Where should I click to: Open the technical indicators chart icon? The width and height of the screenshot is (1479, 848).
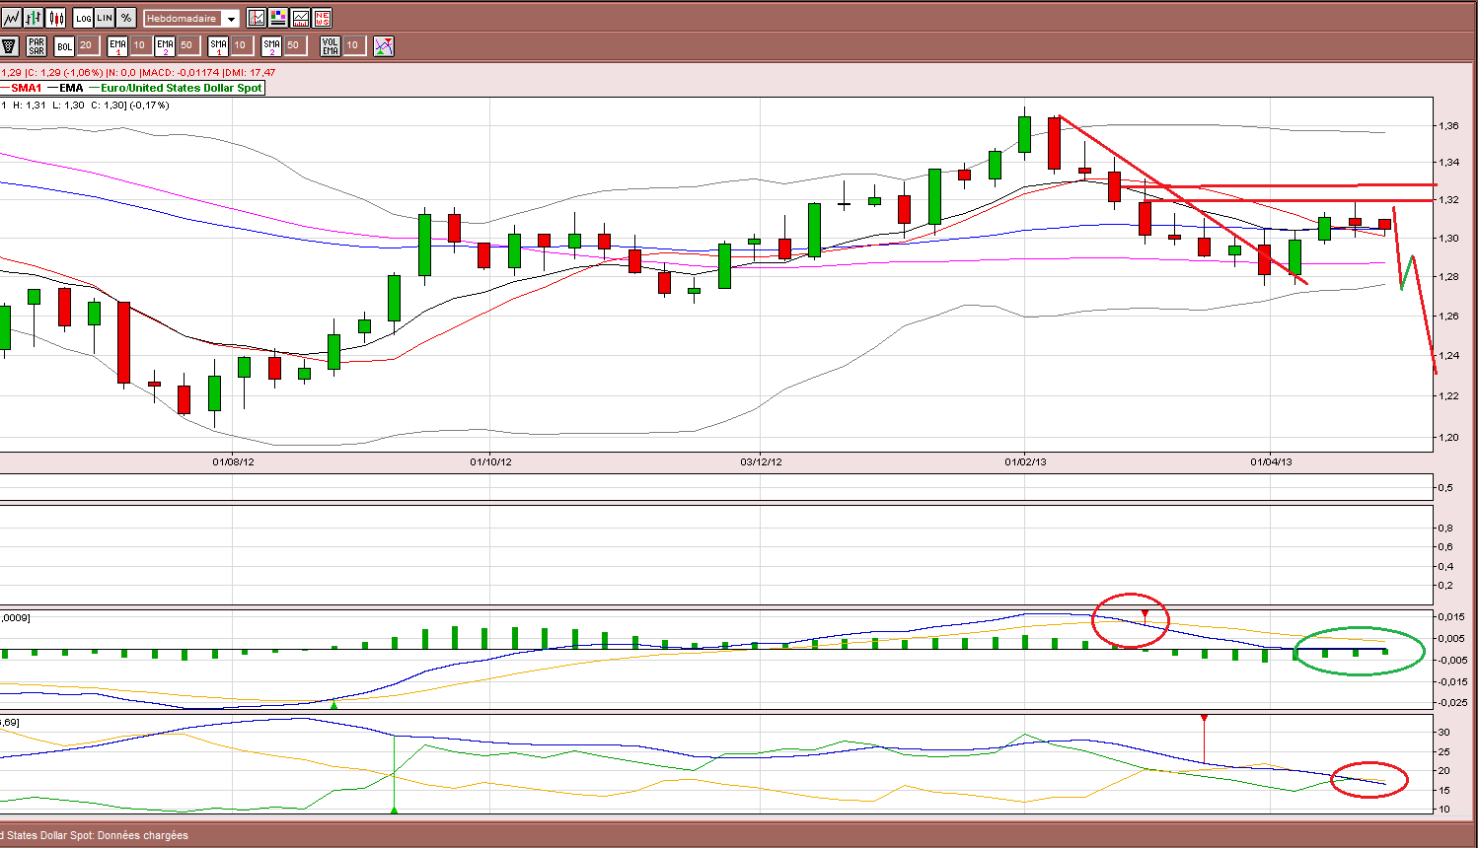point(257,18)
